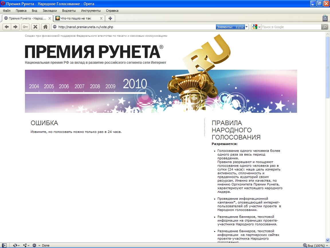Open Opera Turbo dropdown arrow in status bar
The image size is (330, 248).
point(39,245)
